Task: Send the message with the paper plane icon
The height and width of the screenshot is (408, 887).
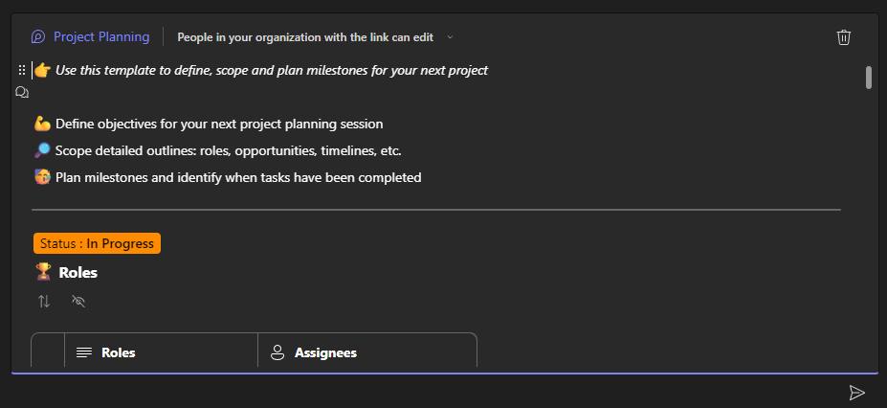Action: [x=857, y=392]
